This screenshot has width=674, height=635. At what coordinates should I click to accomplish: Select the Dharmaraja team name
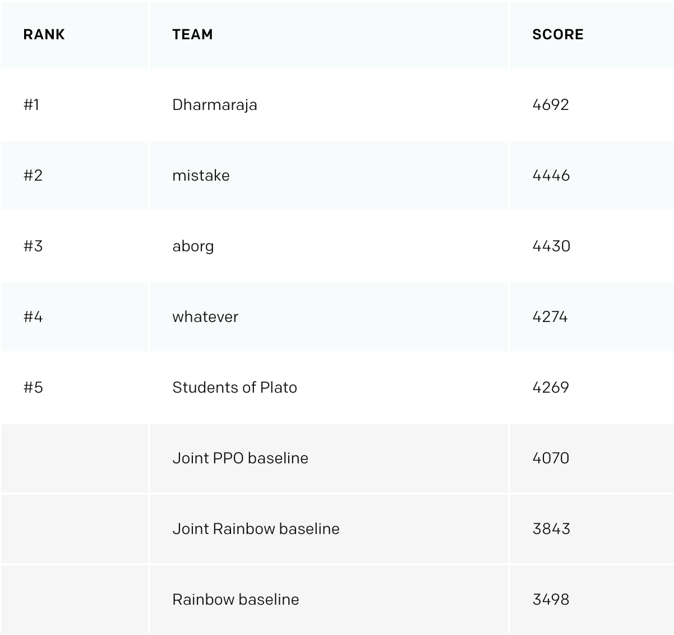point(215,105)
